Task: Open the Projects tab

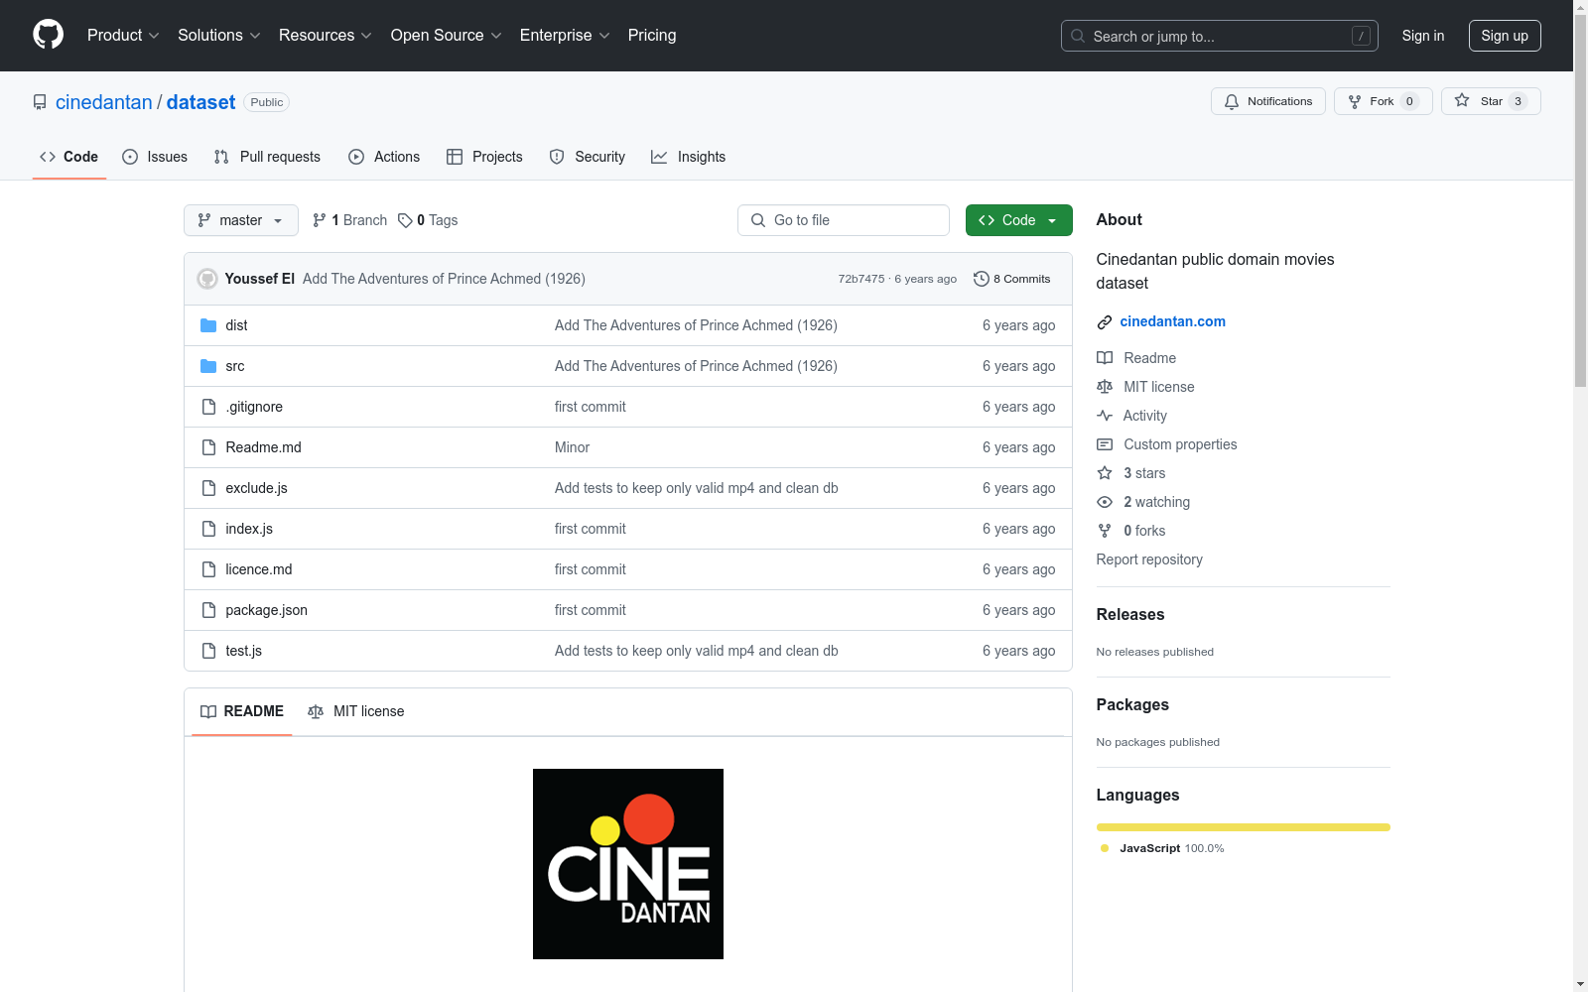Action: pyautogui.click(x=484, y=157)
